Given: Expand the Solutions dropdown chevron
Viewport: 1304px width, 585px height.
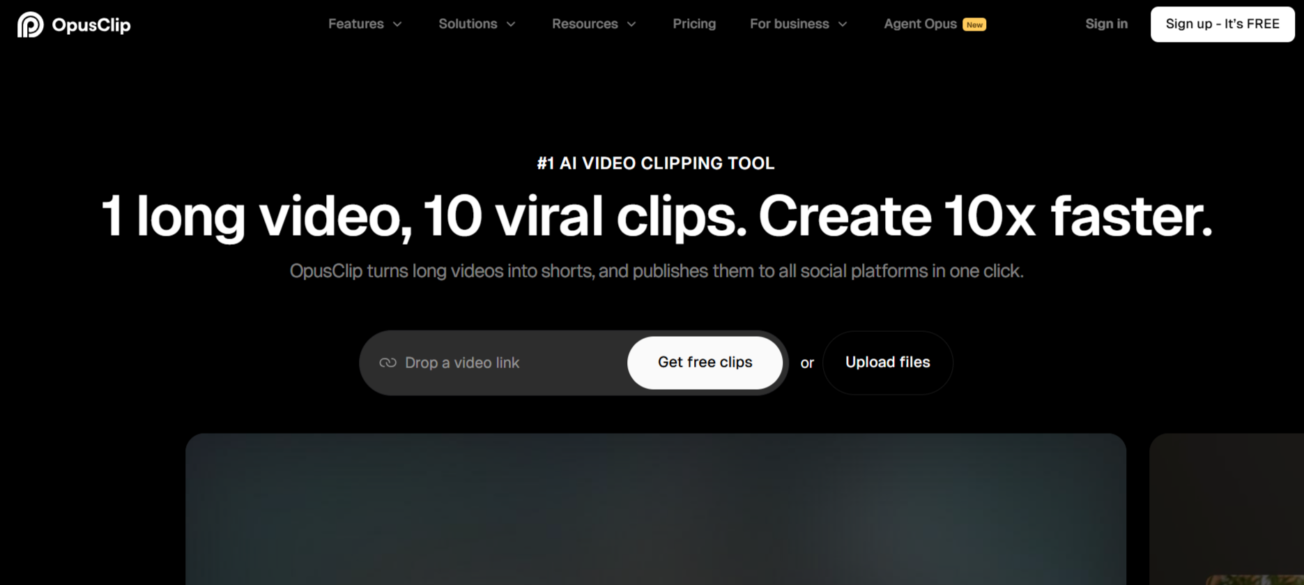Looking at the screenshot, I should point(511,24).
